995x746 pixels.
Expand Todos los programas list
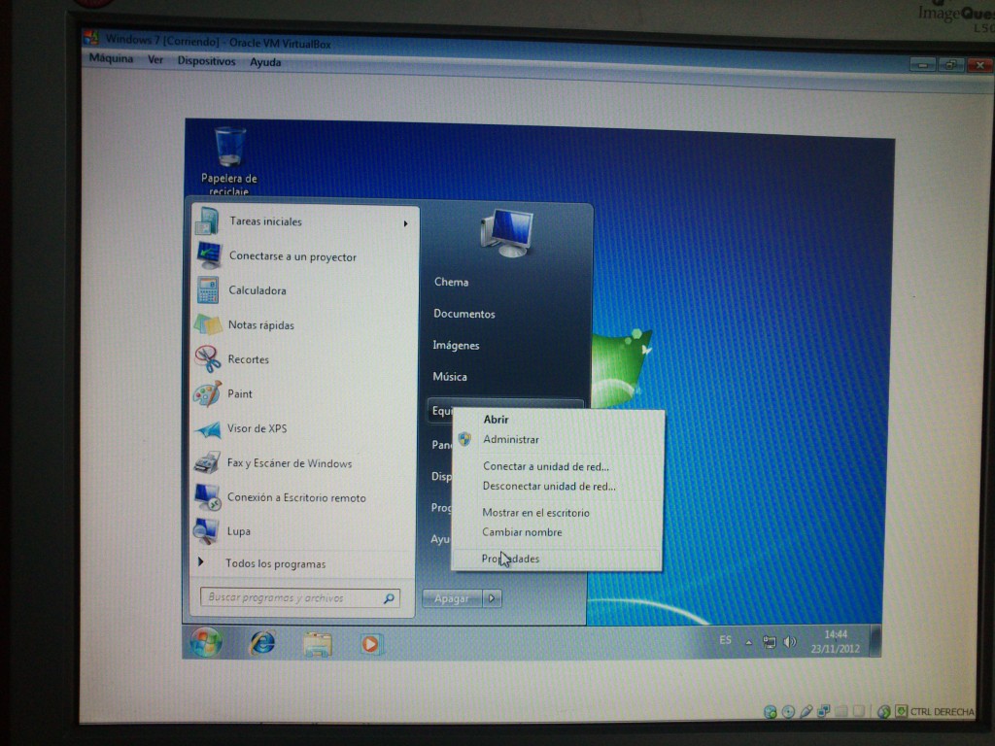(275, 563)
